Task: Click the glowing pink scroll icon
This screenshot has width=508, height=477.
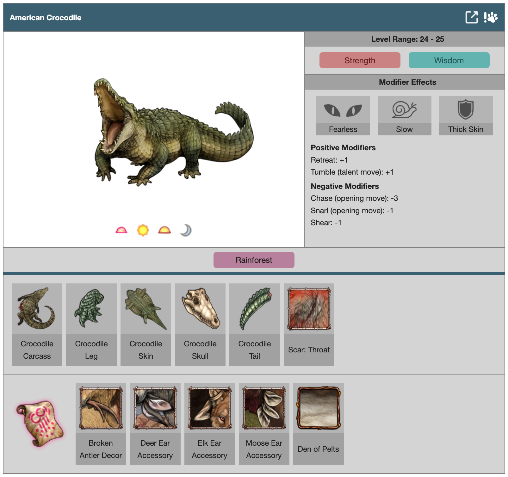Action: click(40, 423)
